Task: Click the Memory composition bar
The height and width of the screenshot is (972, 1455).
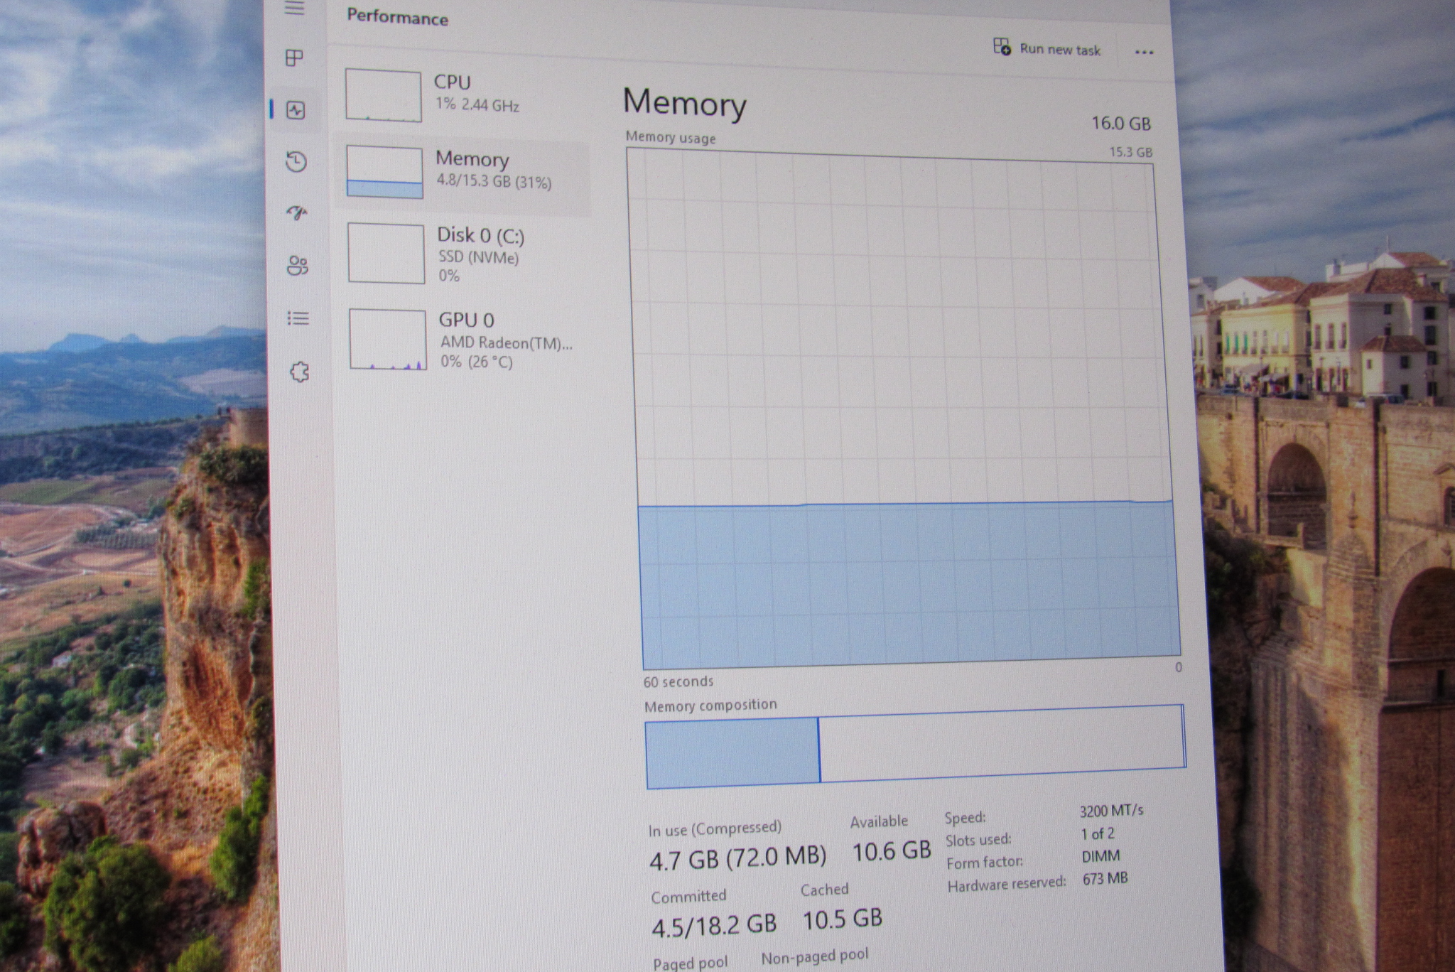Action: click(915, 746)
